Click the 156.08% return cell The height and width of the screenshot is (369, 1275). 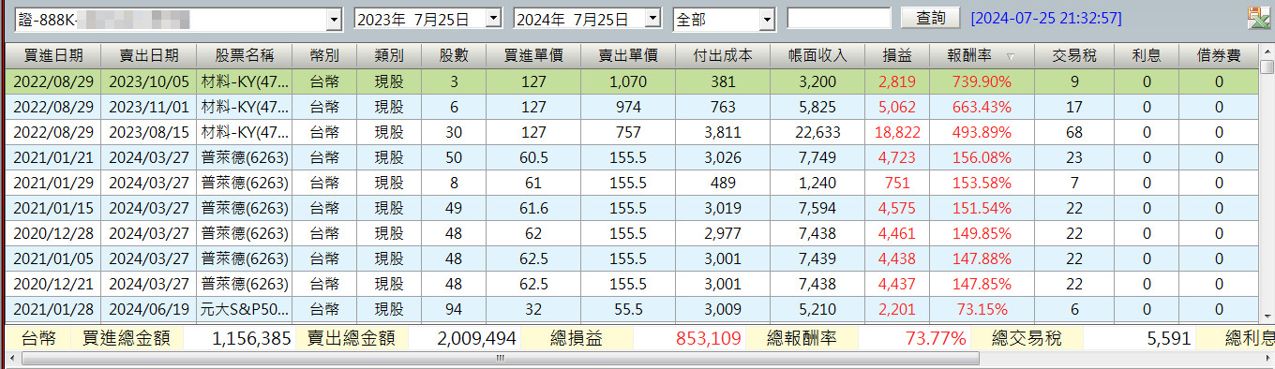(x=982, y=157)
